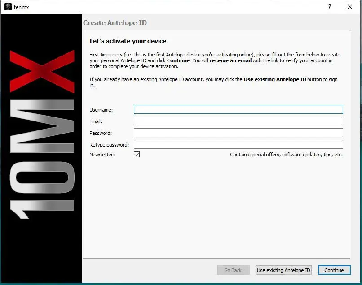Focus the Email text box
This screenshot has height=285, width=362.
coord(238,121)
